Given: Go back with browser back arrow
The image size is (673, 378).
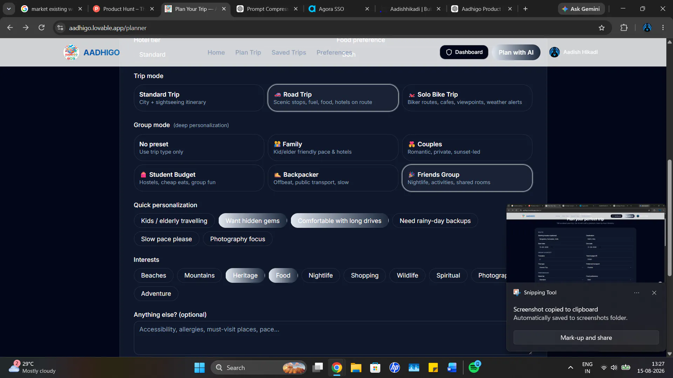Looking at the screenshot, I should point(10,28).
